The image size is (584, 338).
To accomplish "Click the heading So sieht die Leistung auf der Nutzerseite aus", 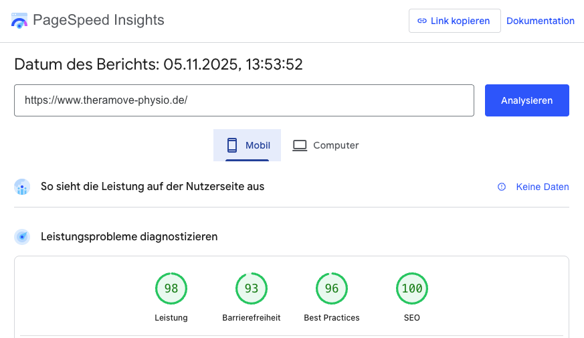I will tap(153, 186).
